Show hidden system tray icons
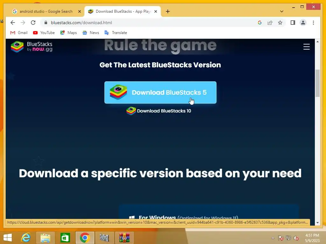Screen dimensions: 326x244 coord(273,238)
